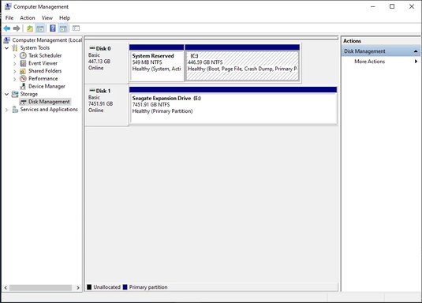This screenshot has height=303, width=422.
Task: Expand the Shared Folders node
Action: (x=15, y=71)
